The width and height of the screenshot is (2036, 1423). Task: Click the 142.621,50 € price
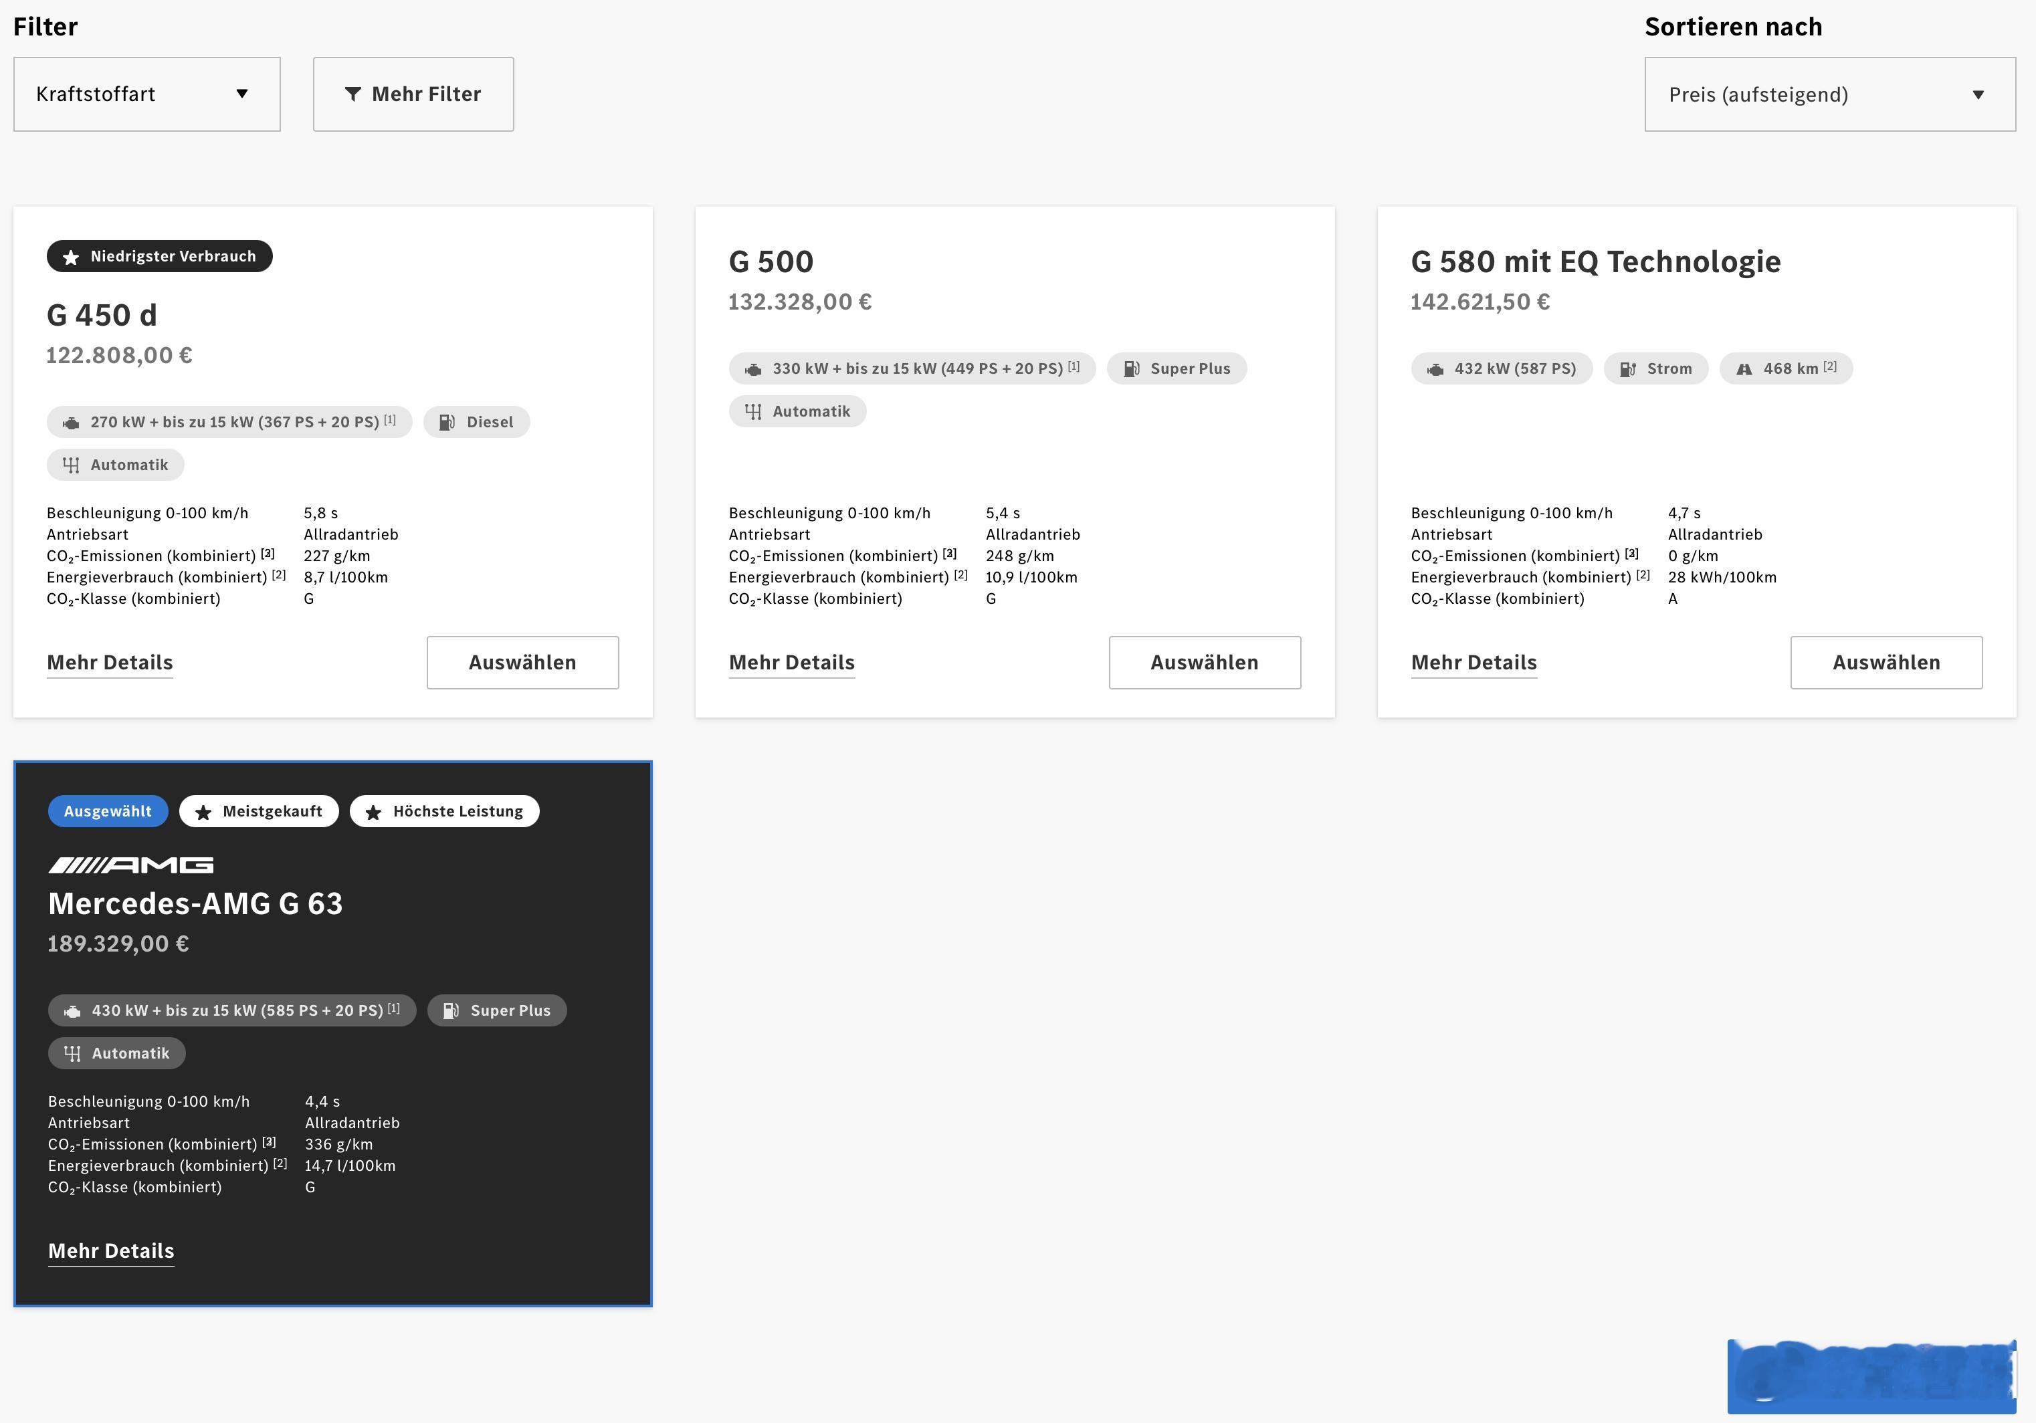tap(1480, 302)
